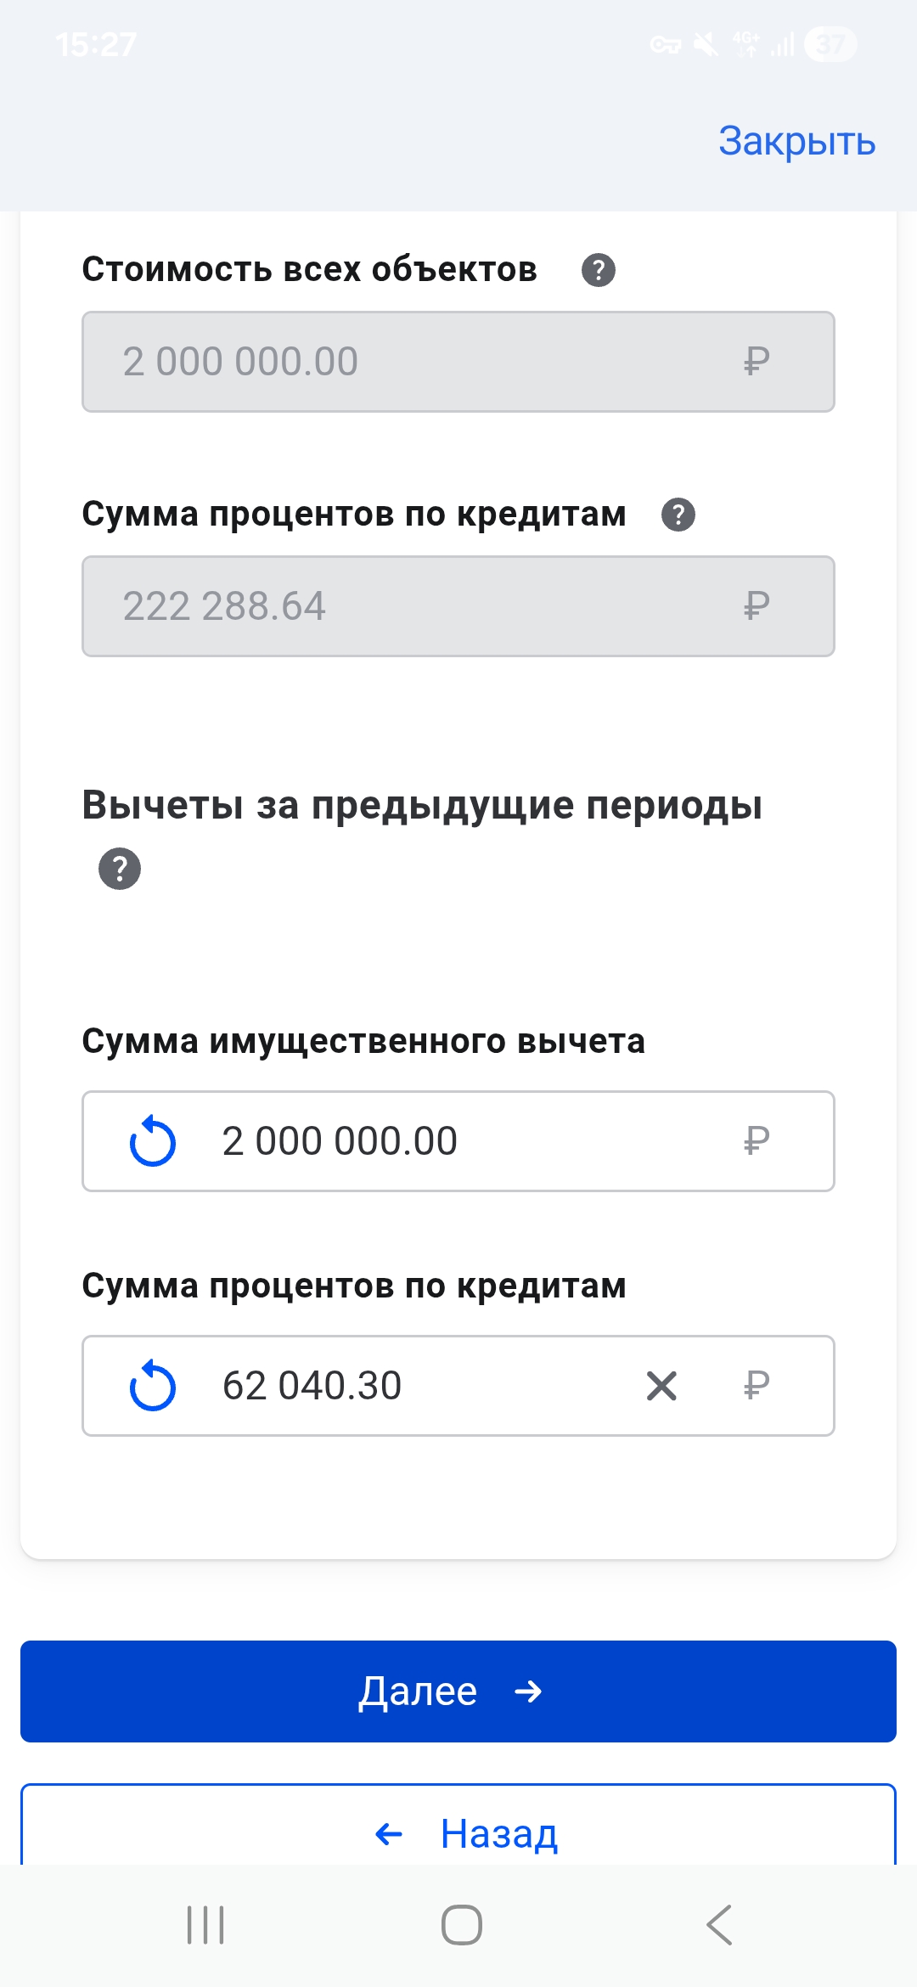The height and width of the screenshot is (1987, 917).
Task: Tap Android system back arrow
Action: point(719,1924)
